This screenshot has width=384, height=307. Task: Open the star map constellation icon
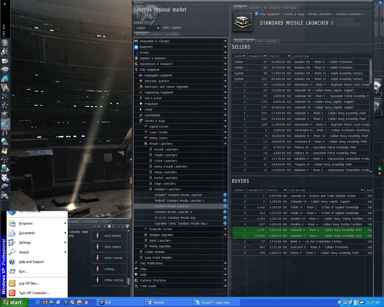5,97
